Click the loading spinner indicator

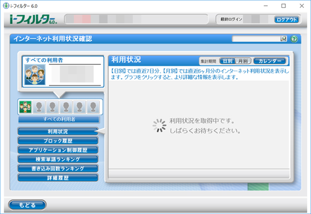point(159,125)
